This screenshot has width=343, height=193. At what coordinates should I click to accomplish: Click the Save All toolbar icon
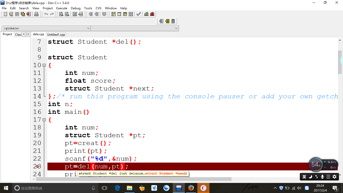click(x=23, y=14)
